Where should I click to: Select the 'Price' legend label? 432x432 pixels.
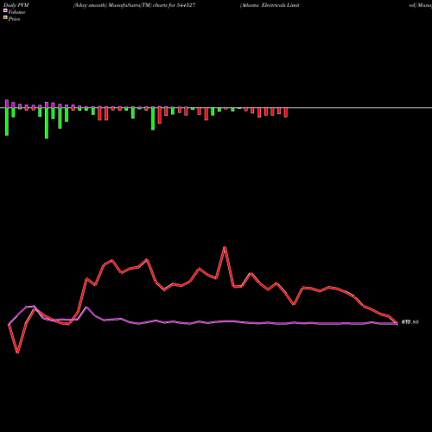point(14,19)
